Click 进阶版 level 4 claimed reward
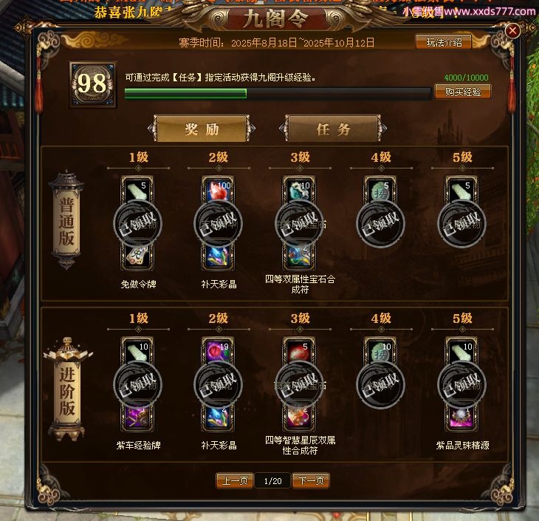 coord(380,385)
